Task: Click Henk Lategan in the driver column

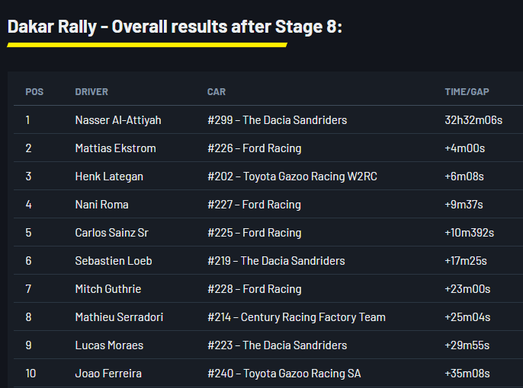Action: [109, 177]
